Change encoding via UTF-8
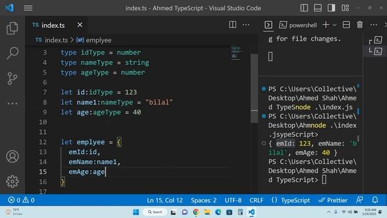Image resolution: width=387 pixels, height=218 pixels. pos(233,200)
